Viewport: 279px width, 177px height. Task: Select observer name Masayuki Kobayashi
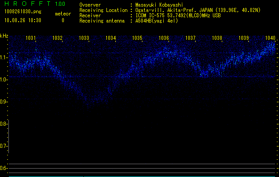[159, 5]
